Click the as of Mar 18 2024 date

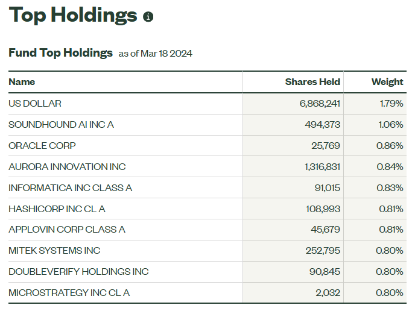[155, 54]
